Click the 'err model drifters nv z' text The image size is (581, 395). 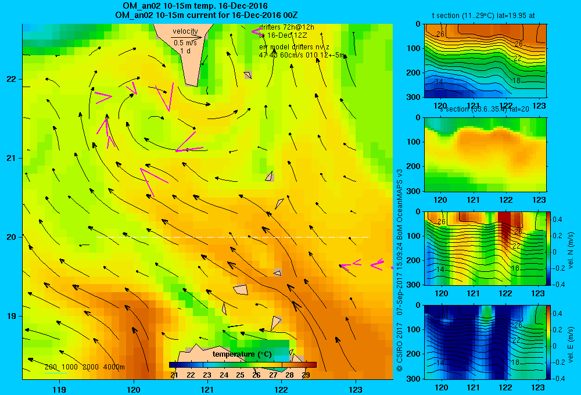[294, 47]
